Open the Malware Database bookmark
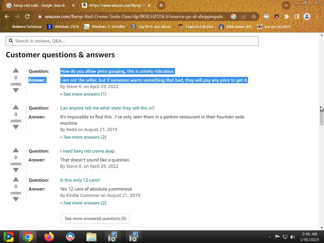324x243 pixels. click(x=27, y=27)
